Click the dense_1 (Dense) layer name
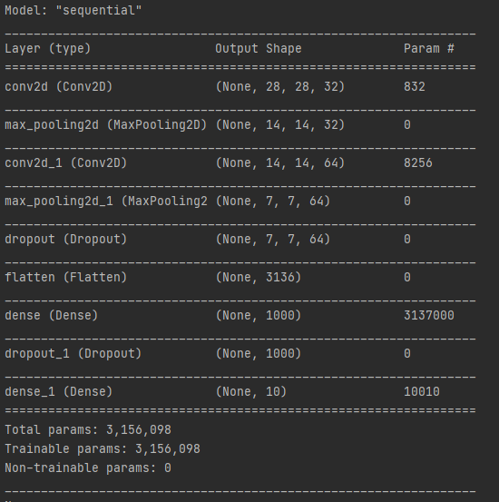The width and height of the screenshot is (499, 502). [x=59, y=391]
